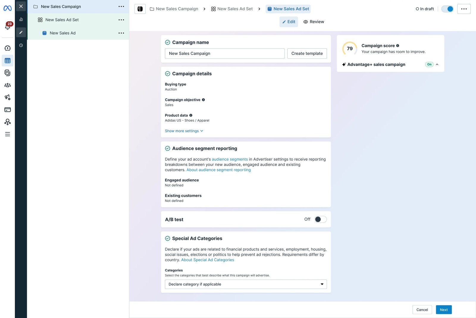This screenshot has width=476, height=318.
Task: Open the top-right more actions menu
Action: (x=464, y=9)
